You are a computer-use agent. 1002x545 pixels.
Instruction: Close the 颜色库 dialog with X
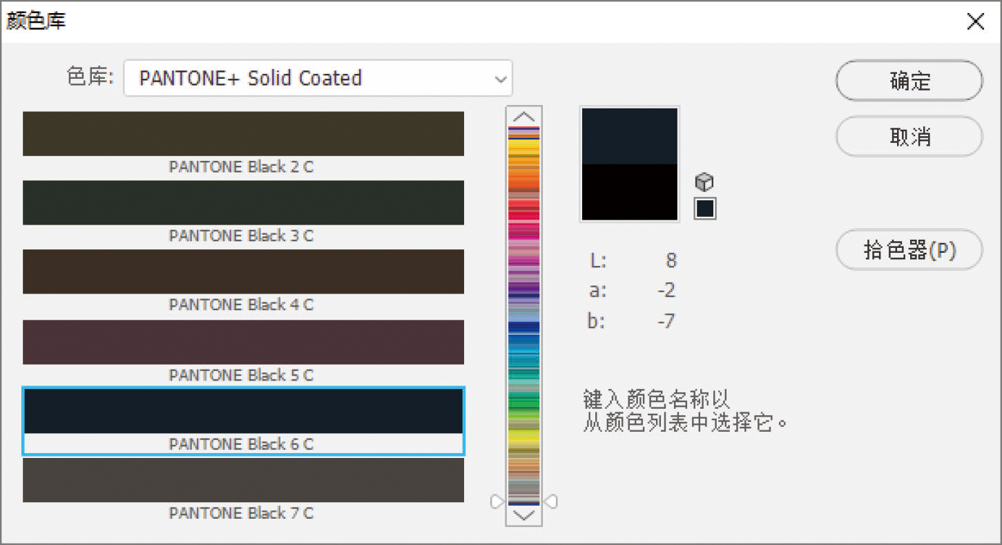coord(975,22)
